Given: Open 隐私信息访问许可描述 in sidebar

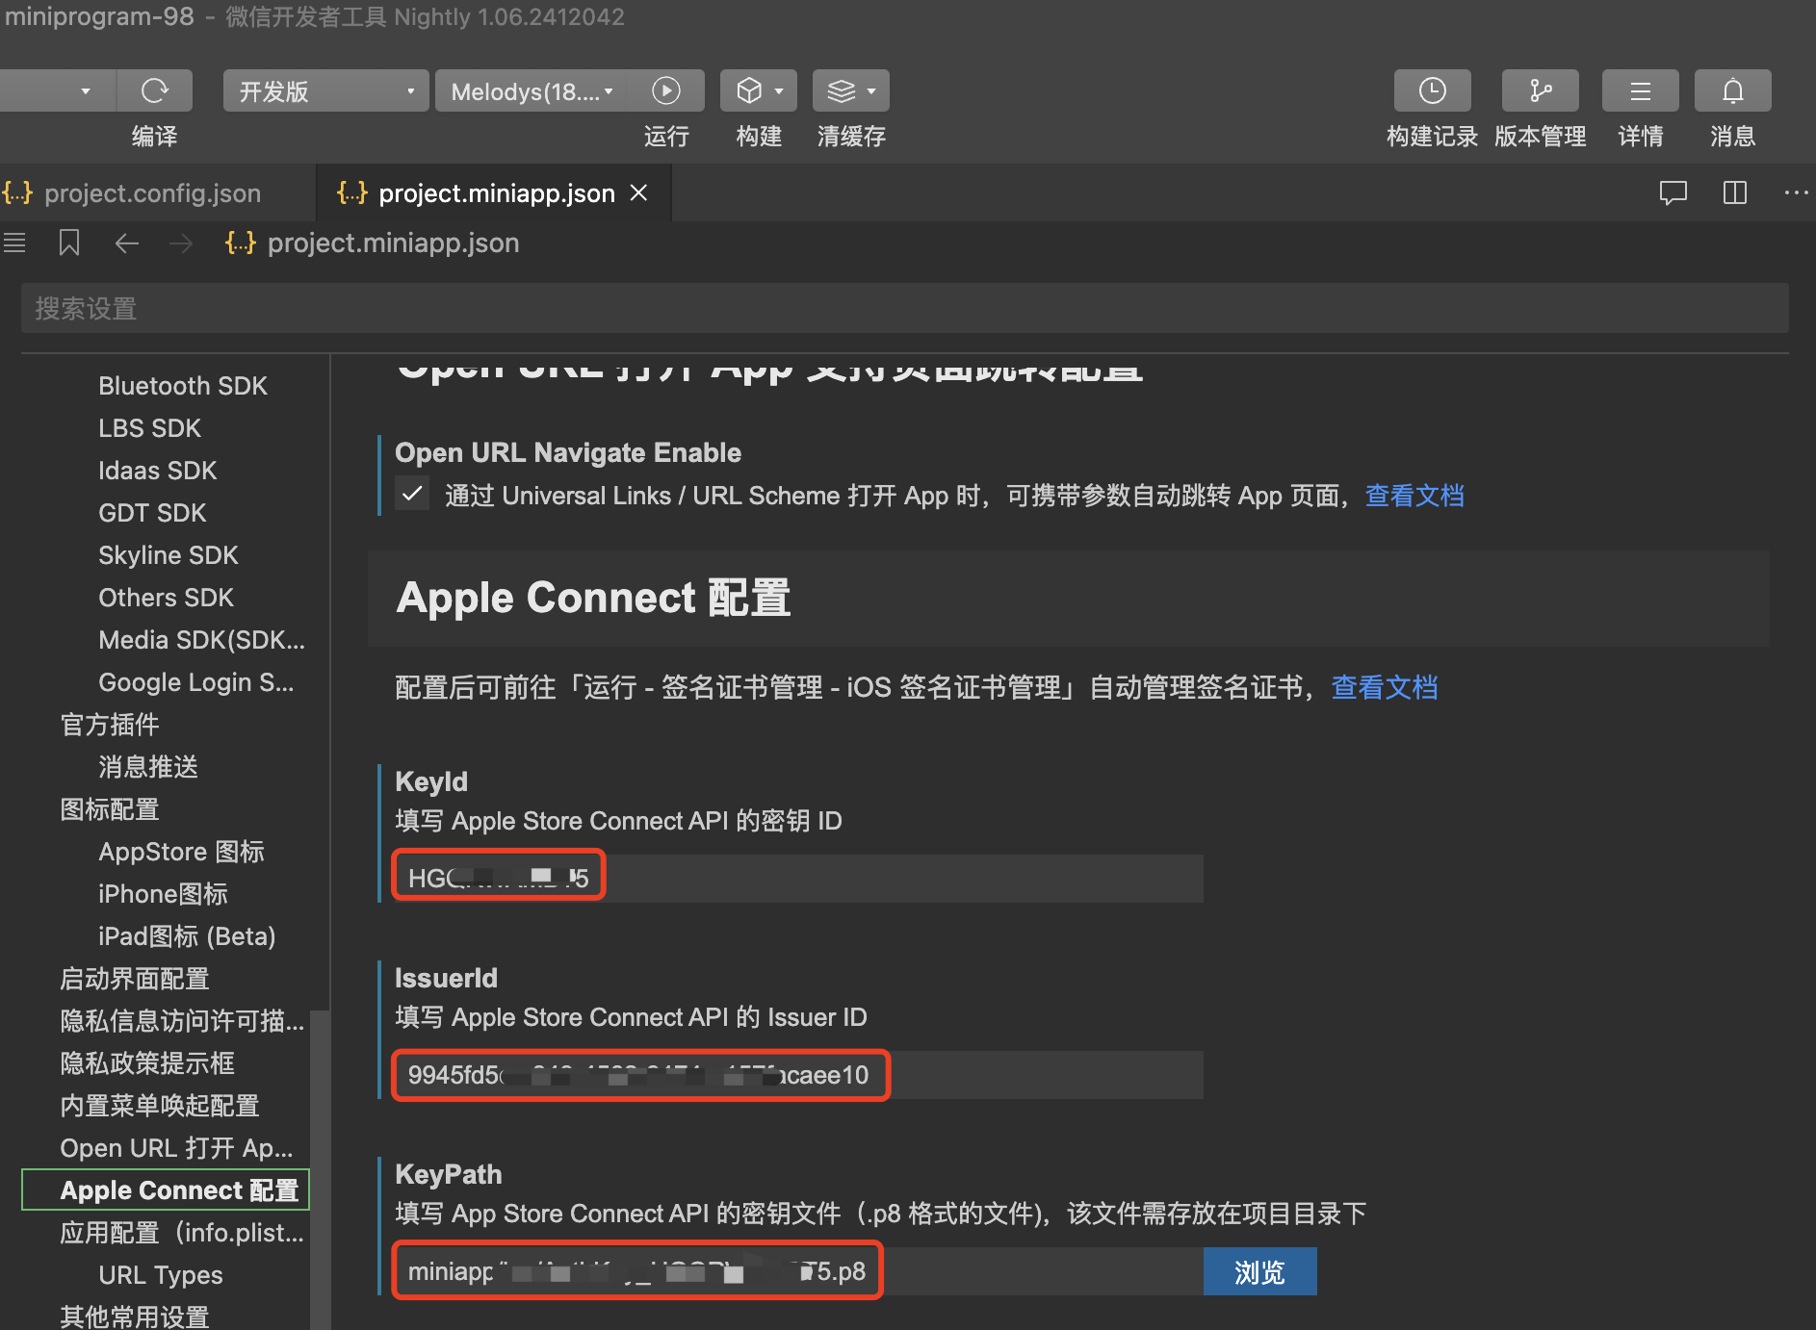Looking at the screenshot, I should (x=182, y=1021).
